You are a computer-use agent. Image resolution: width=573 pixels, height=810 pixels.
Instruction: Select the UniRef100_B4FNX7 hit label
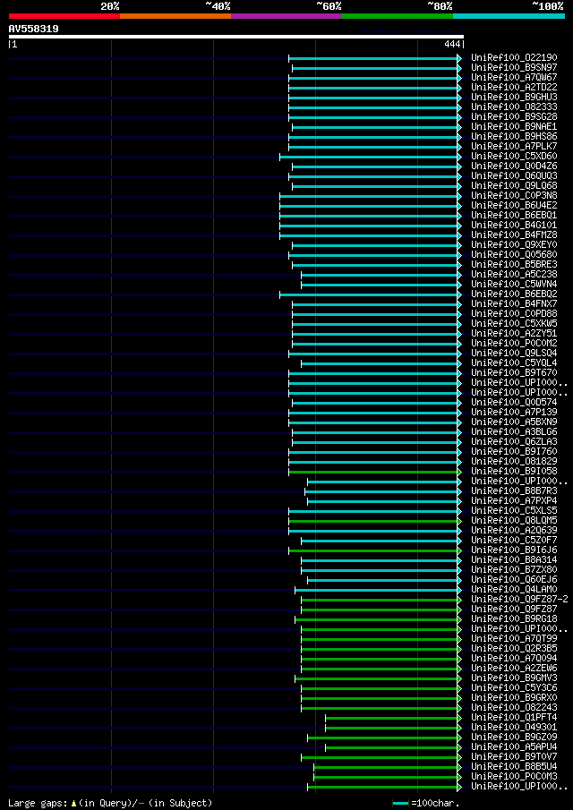click(x=514, y=303)
